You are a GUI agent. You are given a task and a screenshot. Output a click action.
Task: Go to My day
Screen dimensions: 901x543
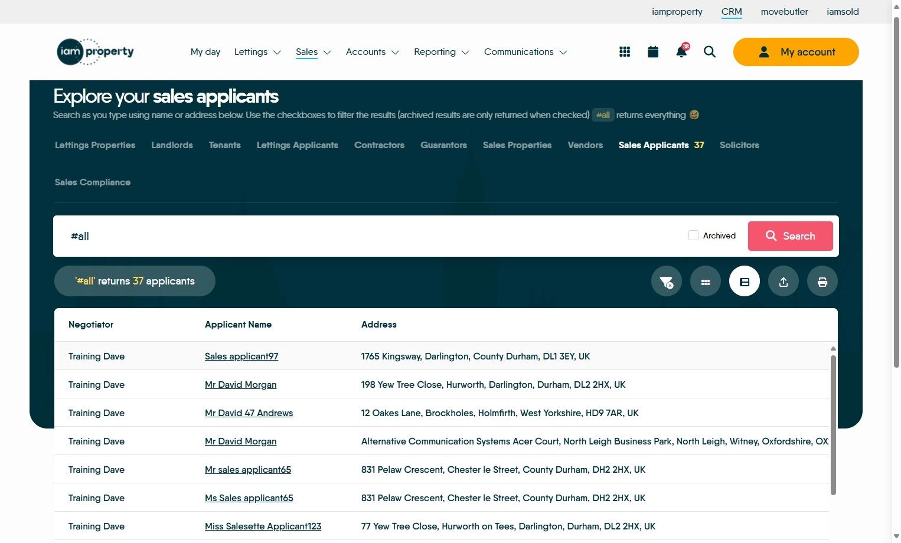205,52
